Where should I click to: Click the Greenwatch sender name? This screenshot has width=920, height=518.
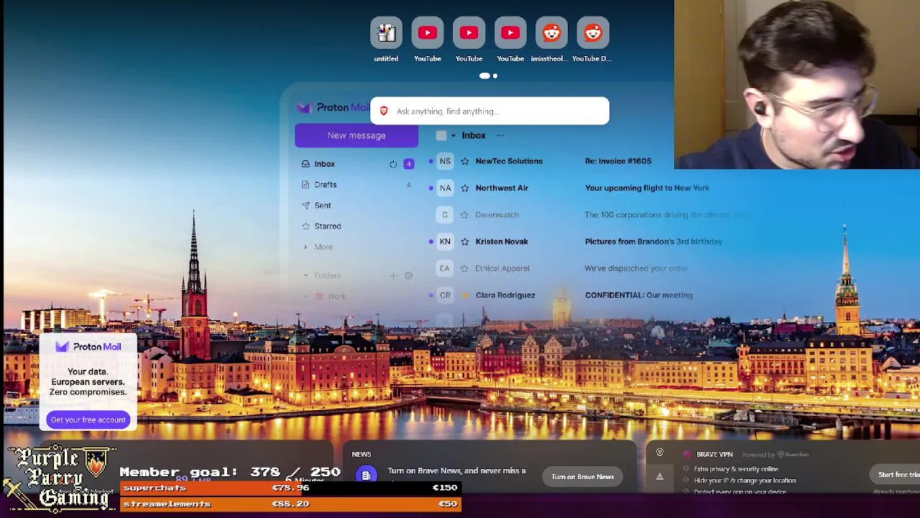tap(497, 214)
